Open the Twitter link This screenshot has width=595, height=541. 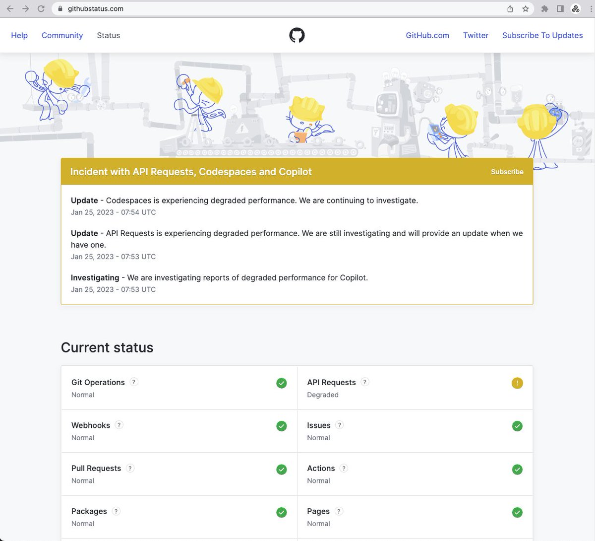pos(476,35)
